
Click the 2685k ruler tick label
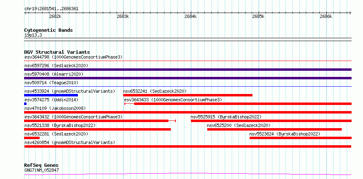pos(258,17)
